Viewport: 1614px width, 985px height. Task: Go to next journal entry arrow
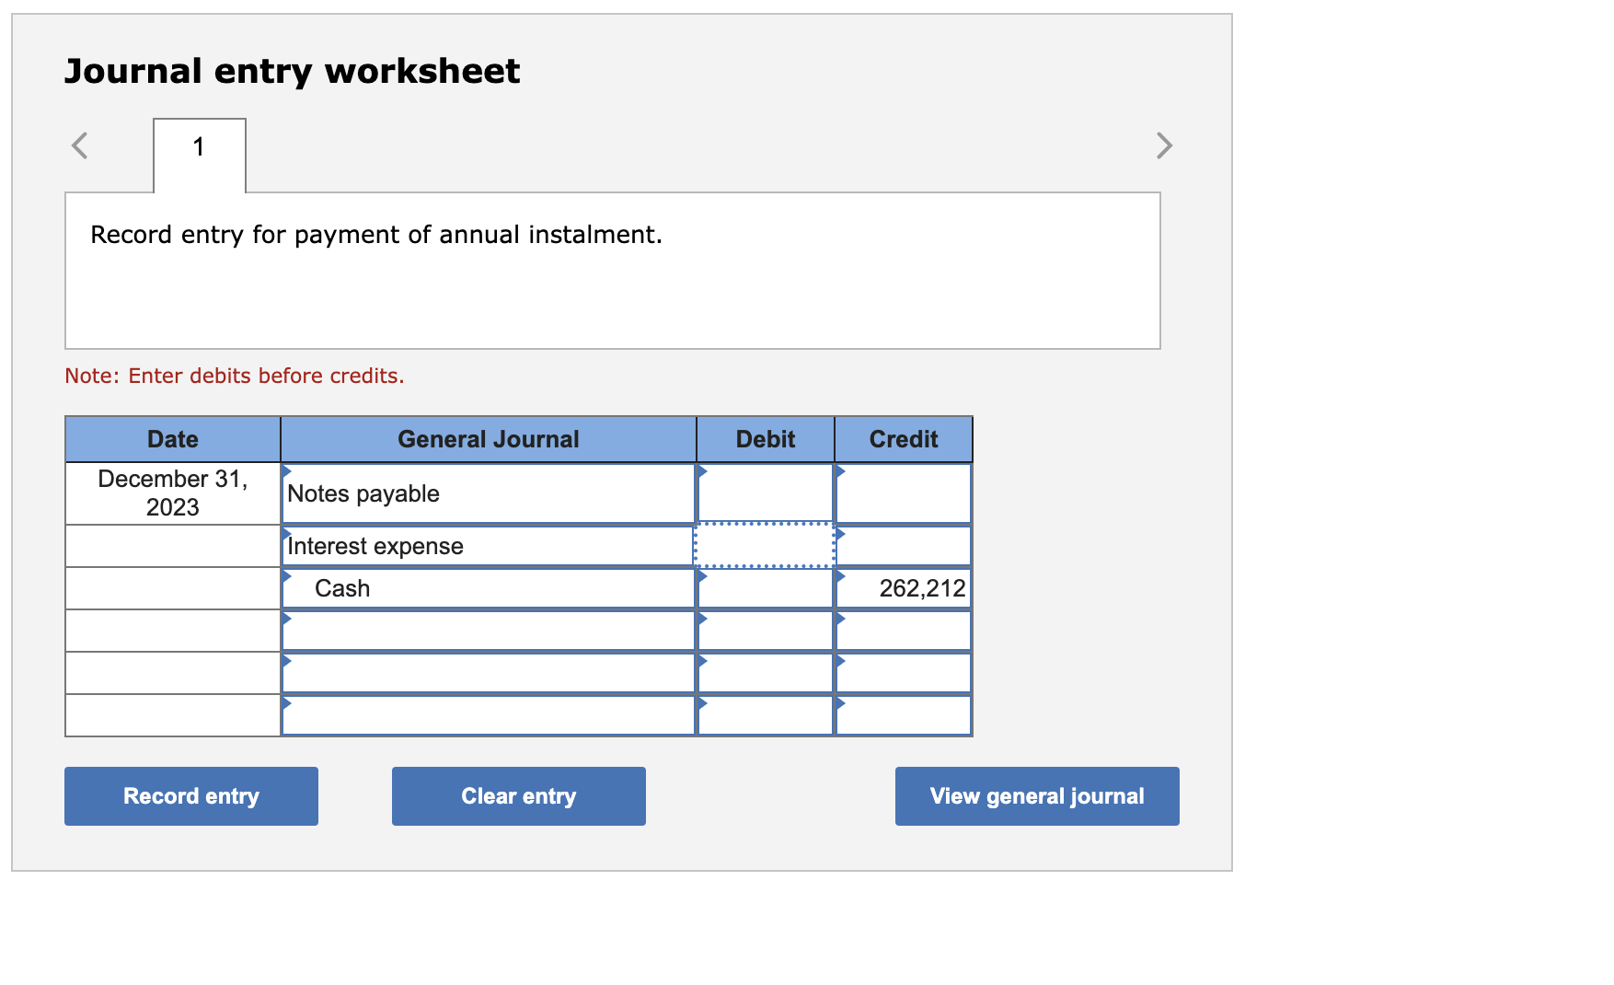tap(1164, 145)
